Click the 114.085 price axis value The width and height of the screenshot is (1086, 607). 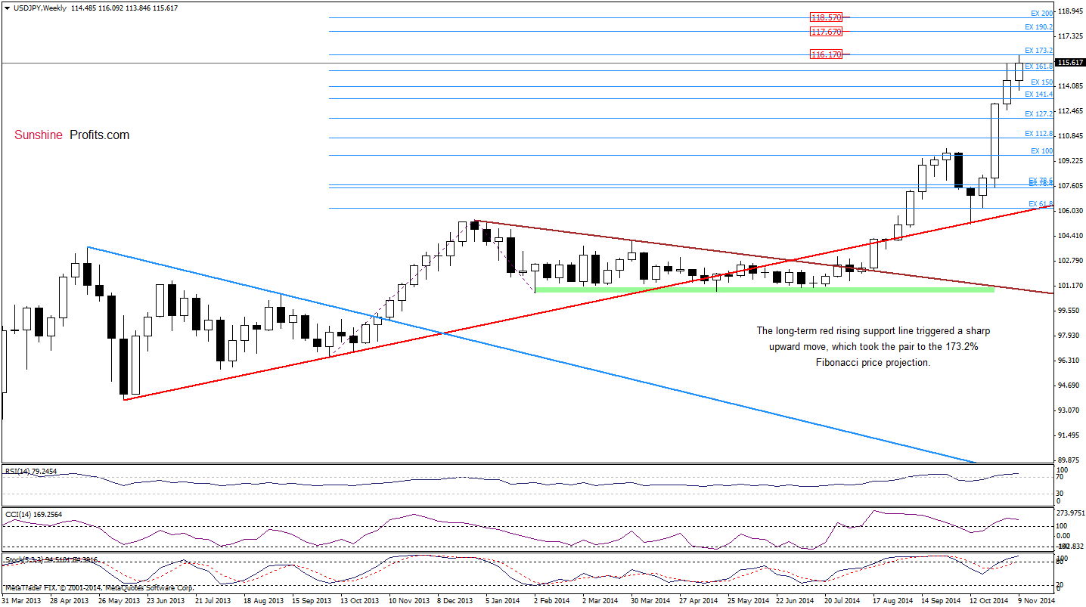(1071, 86)
